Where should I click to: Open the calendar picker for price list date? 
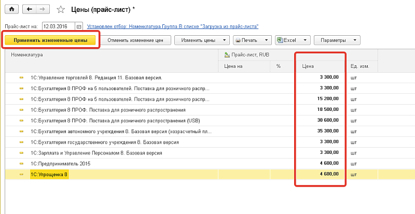pos(79,27)
